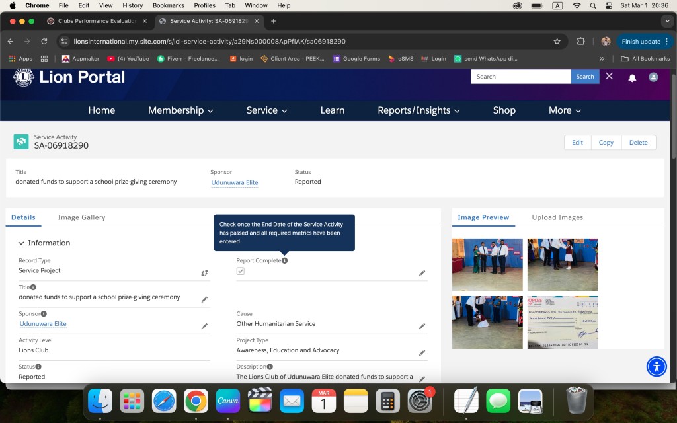Viewport: 677px width, 423px height.
Task: Open the Reports/Insights dropdown
Action: (x=418, y=110)
